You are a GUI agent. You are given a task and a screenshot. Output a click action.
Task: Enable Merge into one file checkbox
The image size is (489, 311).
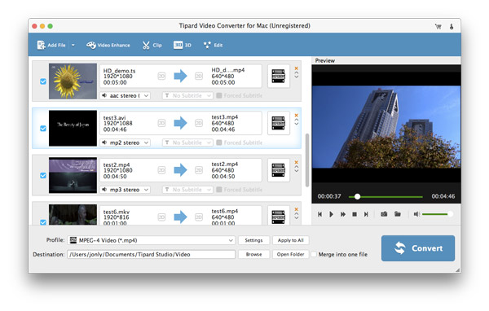pyautogui.click(x=314, y=254)
